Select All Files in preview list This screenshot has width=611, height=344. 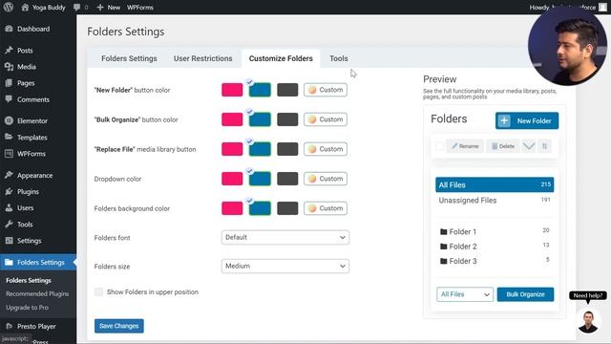click(x=495, y=184)
